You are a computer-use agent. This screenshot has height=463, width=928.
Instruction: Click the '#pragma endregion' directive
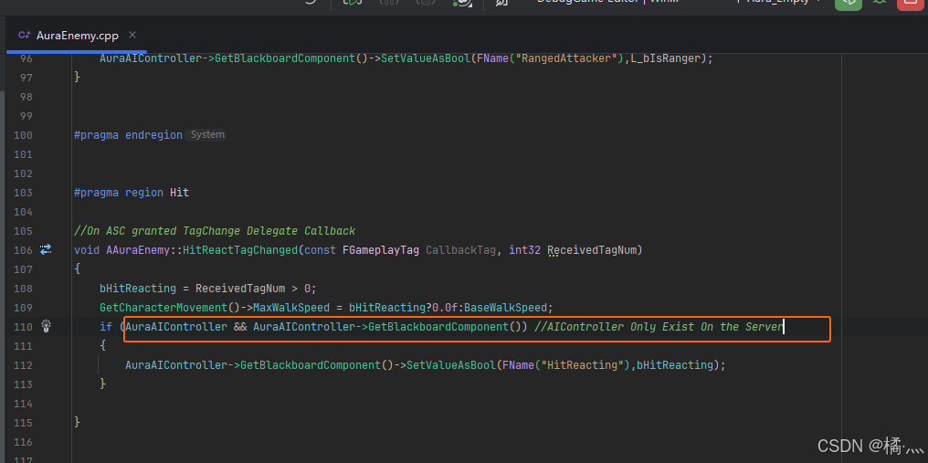coord(129,135)
